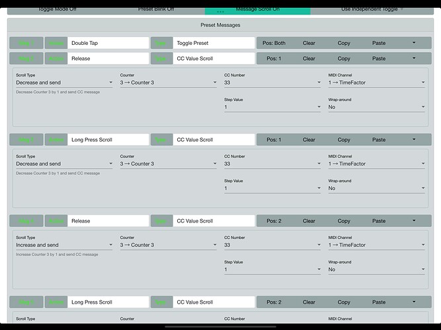This screenshot has width=441, height=330.
Task: Select the Msg 5 label button
Action: 26,302
